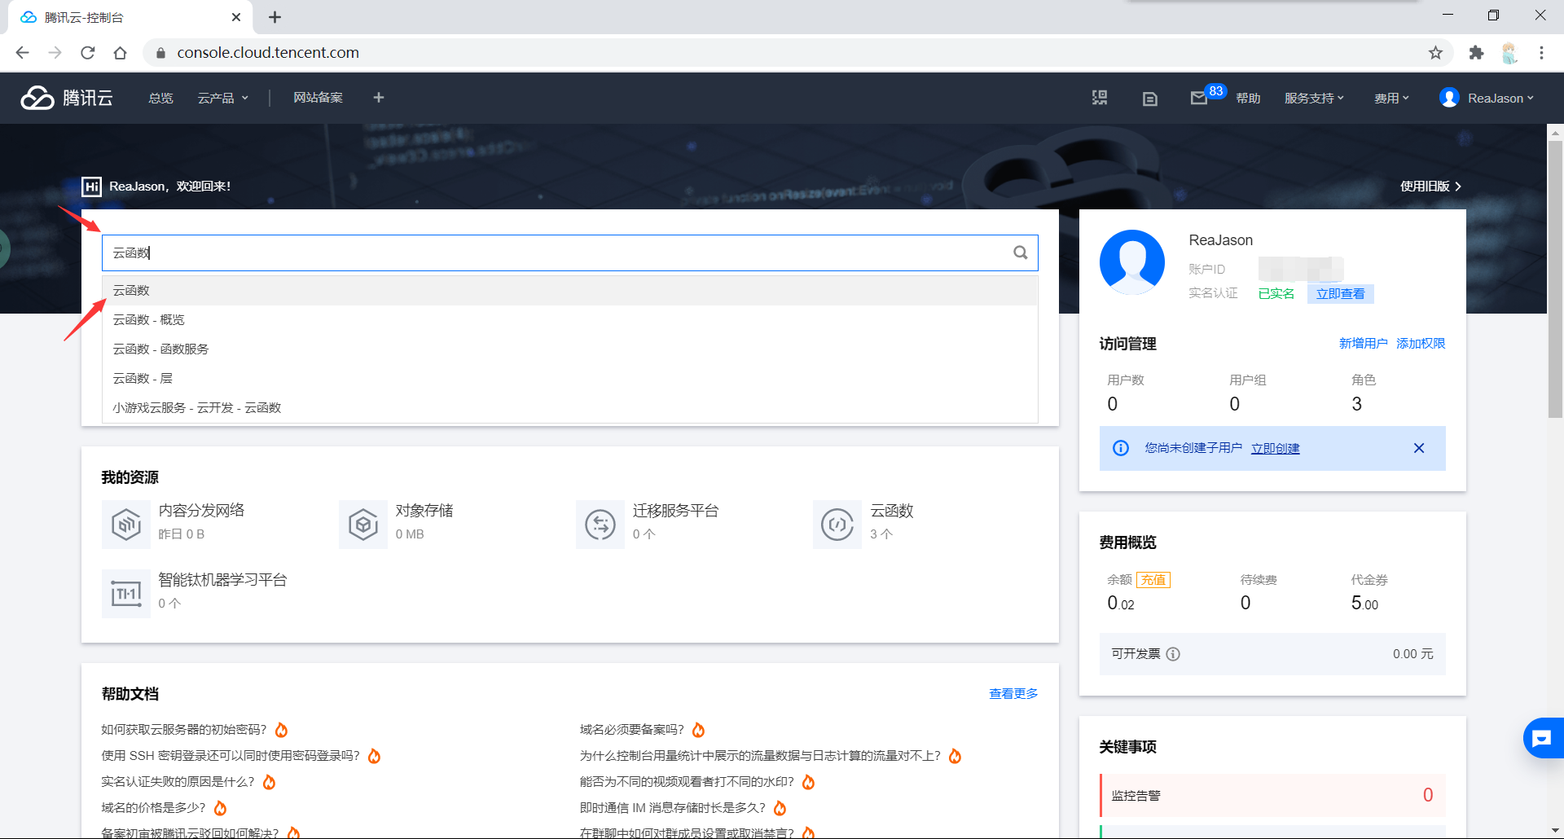Select suggestion 云函数 - 函数服务
Viewport: 1564px width, 839px height.
click(569, 349)
